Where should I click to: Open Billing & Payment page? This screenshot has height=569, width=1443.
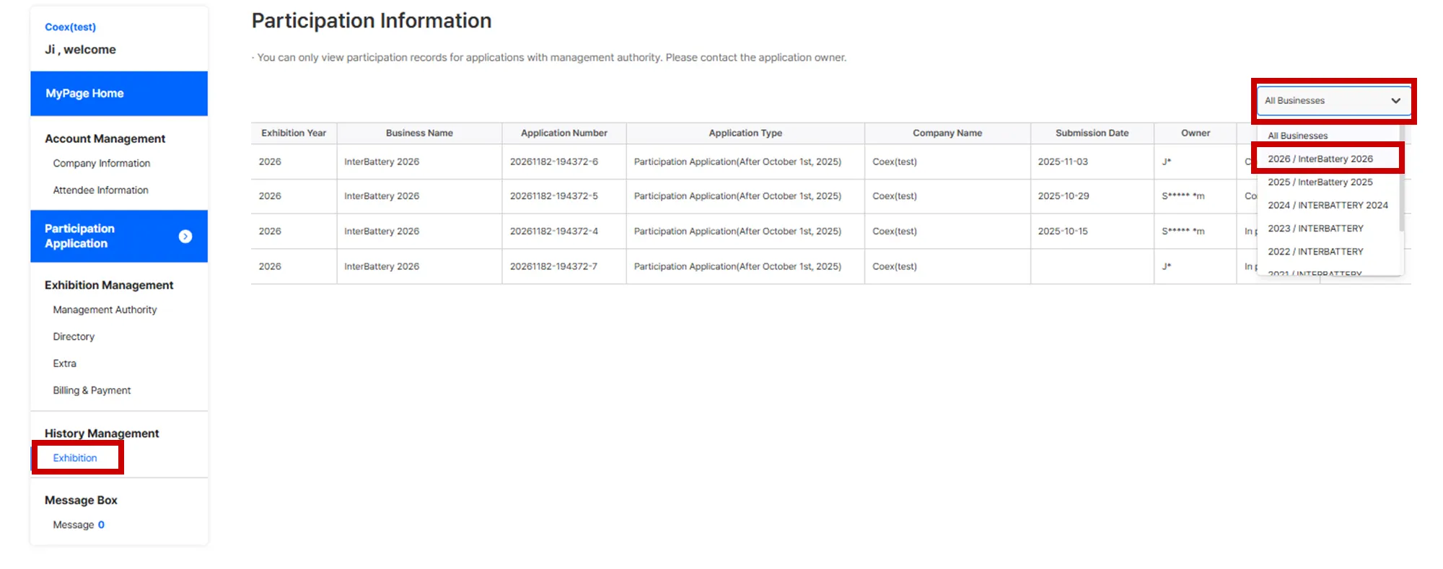tap(92, 390)
